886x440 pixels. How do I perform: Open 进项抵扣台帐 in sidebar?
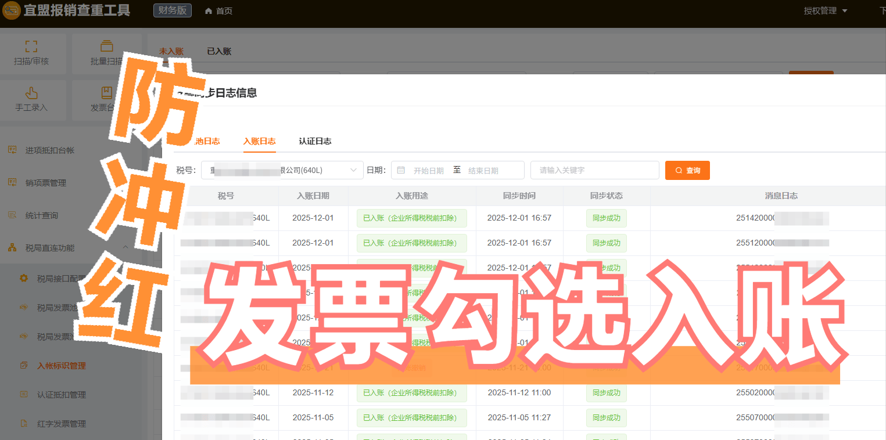point(50,150)
